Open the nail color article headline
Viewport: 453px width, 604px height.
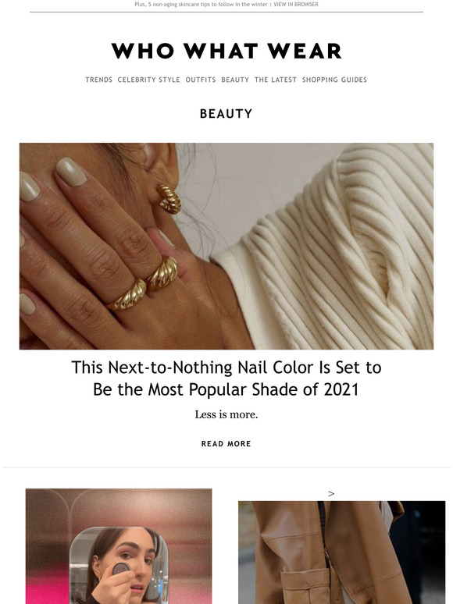(226, 378)
